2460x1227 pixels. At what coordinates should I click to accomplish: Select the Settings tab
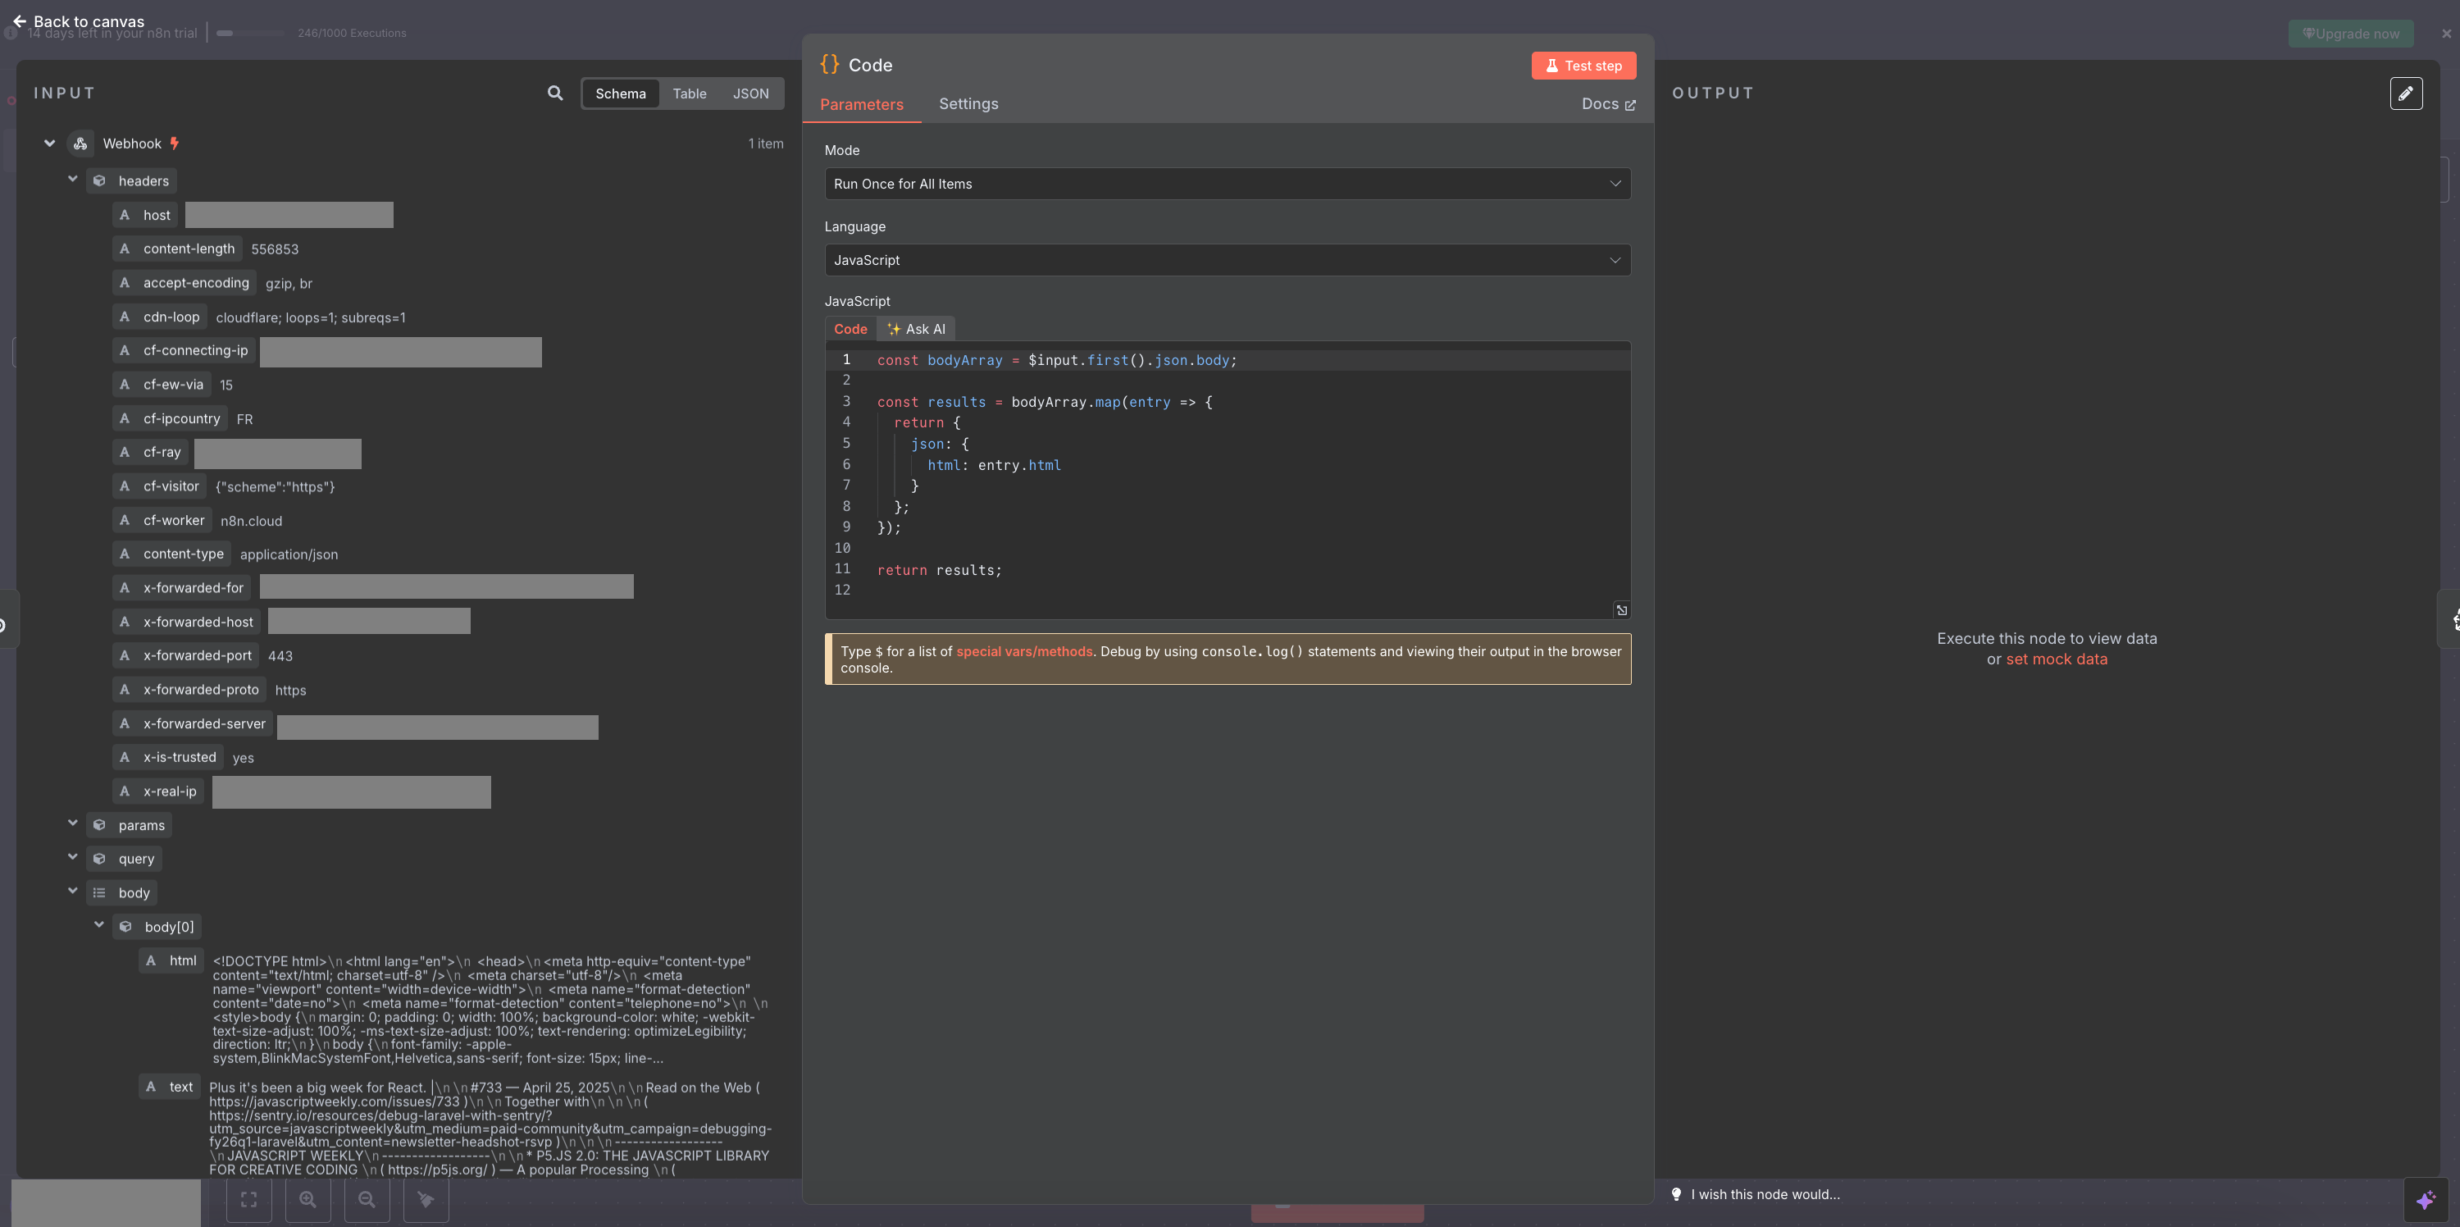968,104
